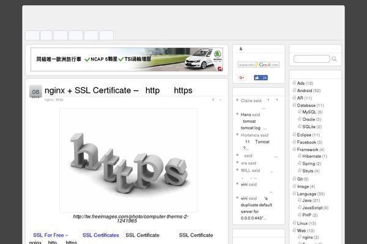Click the folder icon beside Git

point(294,178)
